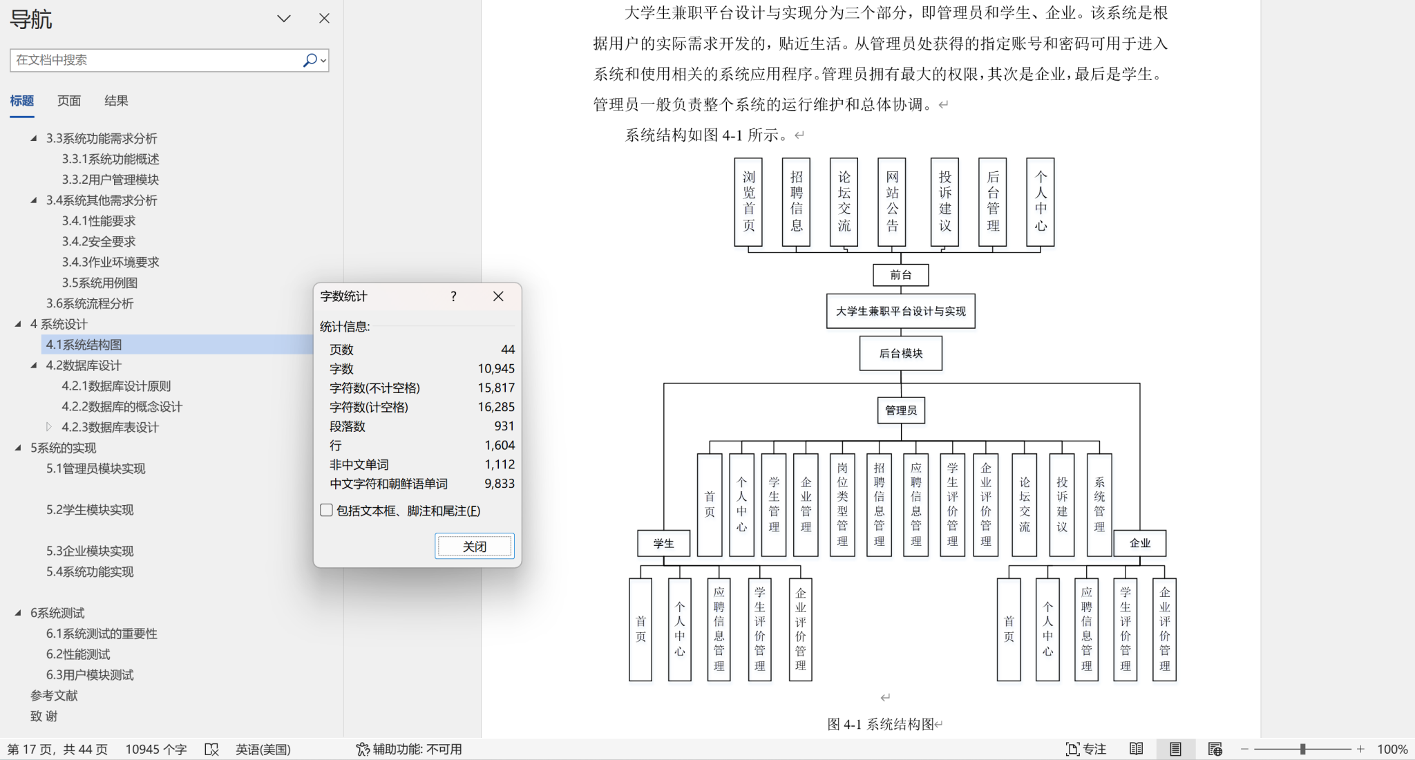This screenshot has height=760, width=1415.
Task: Switch to Focus mode in status bar
Action: [x=1085, y=749]
